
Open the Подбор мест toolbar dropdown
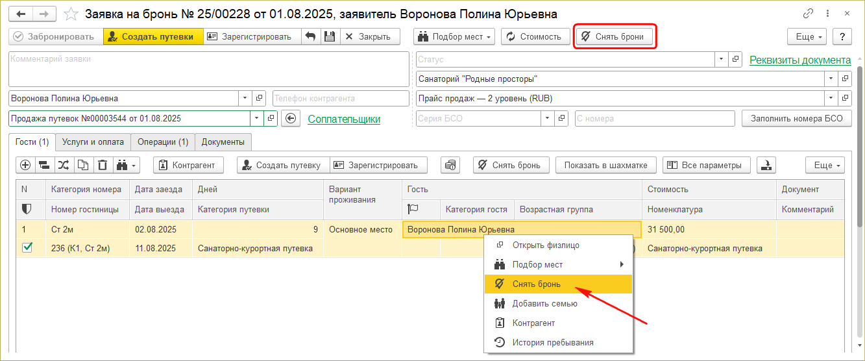click(454, 37)
